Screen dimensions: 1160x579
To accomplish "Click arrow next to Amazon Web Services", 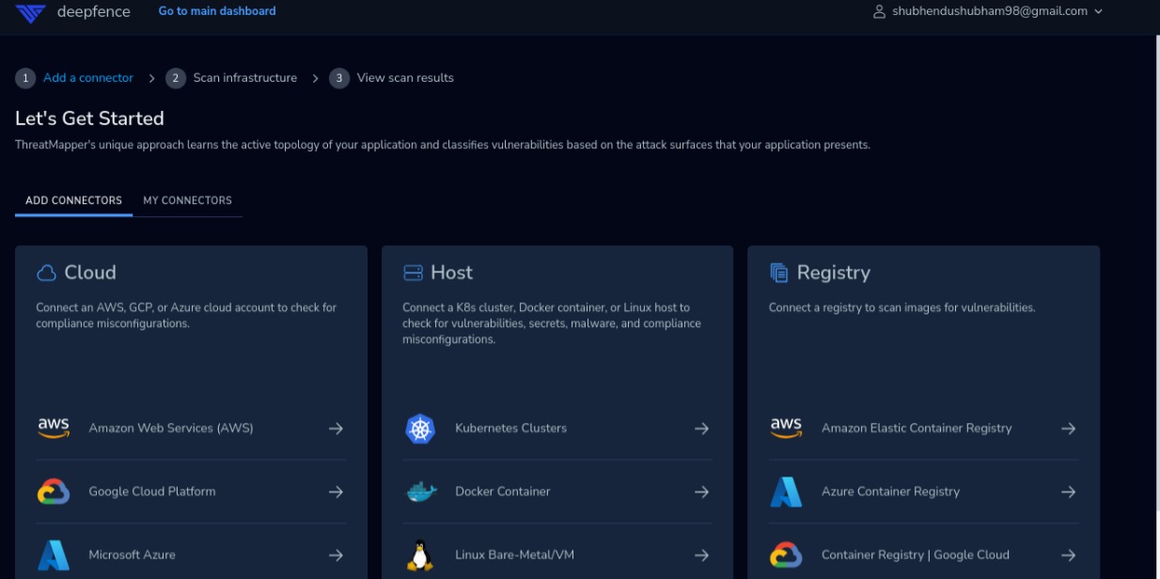I will 336,429.
